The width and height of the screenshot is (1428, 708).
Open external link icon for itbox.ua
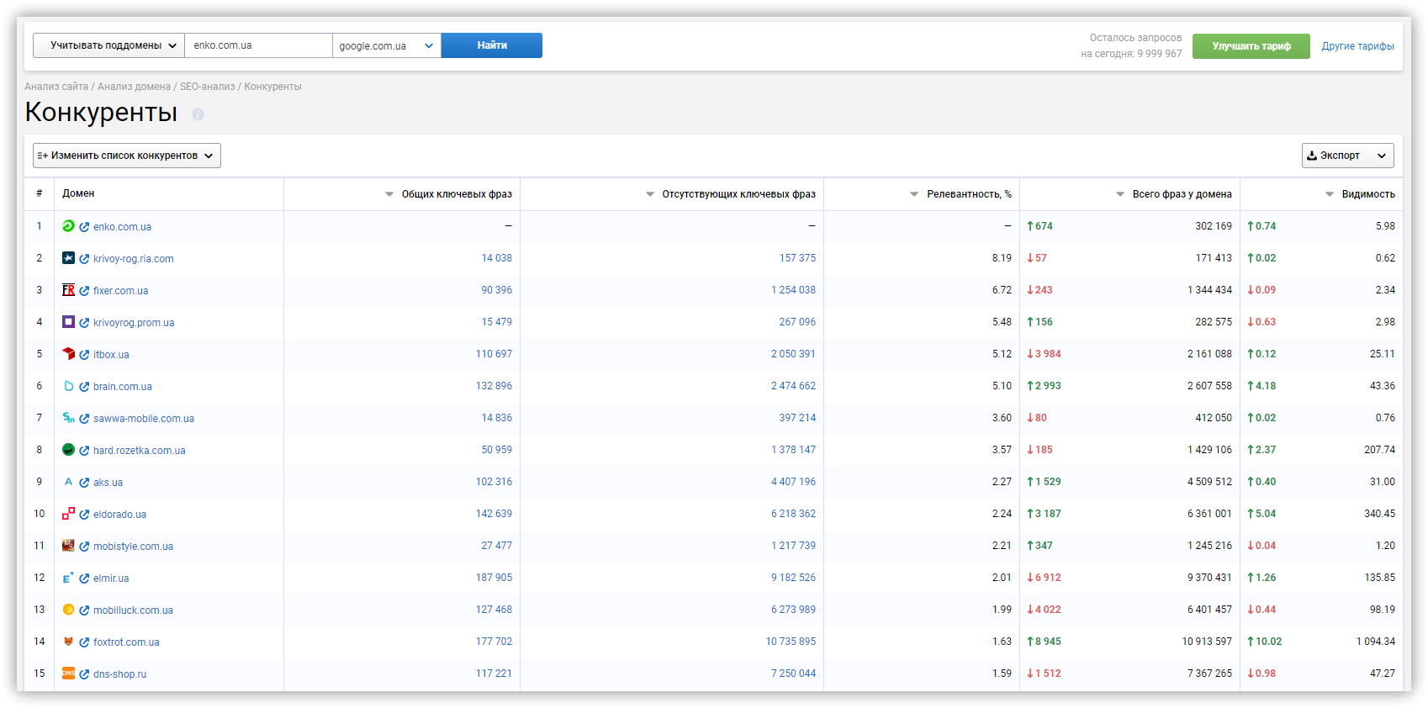(84, 355)
